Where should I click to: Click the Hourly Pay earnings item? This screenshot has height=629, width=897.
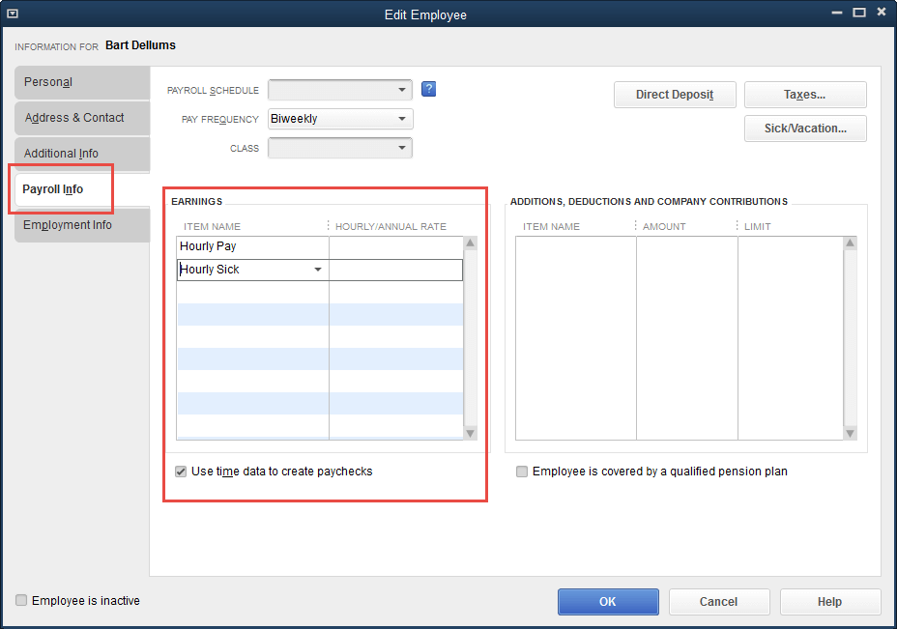252,246
